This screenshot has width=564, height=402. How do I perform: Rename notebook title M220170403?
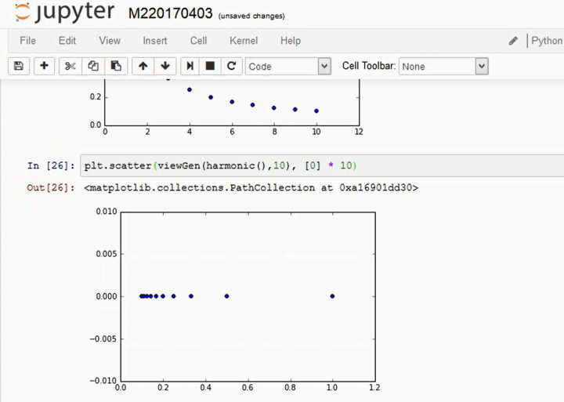point(171,13)
